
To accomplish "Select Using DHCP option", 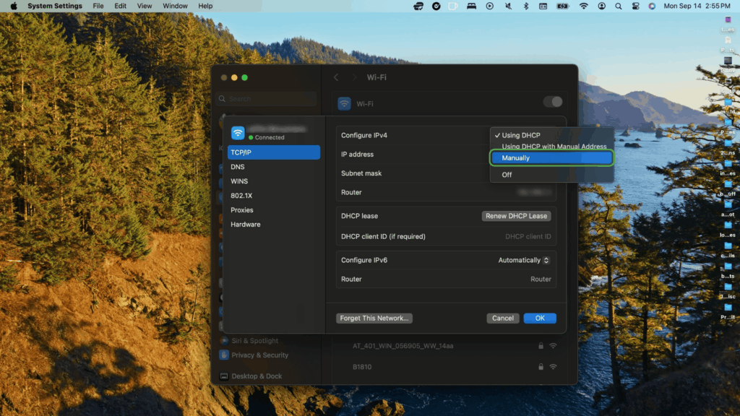I will click(551, 135).
